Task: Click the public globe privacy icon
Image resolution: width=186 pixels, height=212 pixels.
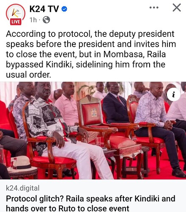Action: click(46, 20)
